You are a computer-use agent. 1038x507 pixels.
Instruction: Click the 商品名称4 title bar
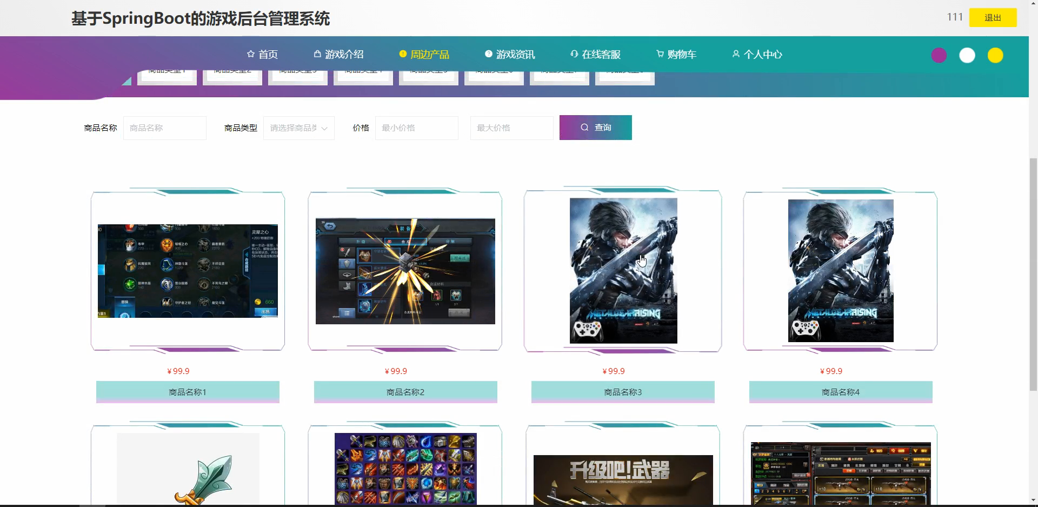tap(841, 392)
